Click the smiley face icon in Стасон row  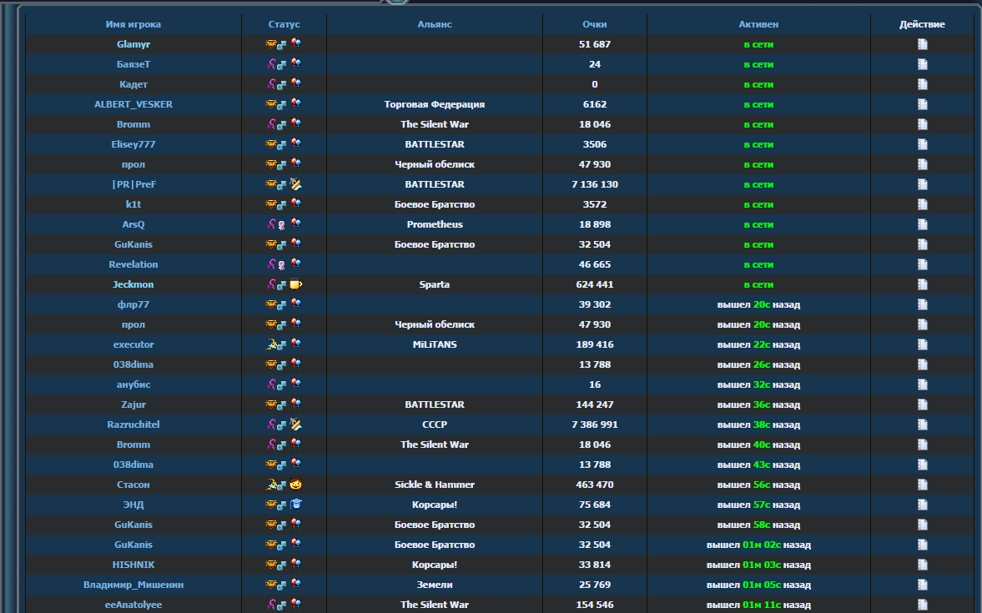click(x=295, y=485)
